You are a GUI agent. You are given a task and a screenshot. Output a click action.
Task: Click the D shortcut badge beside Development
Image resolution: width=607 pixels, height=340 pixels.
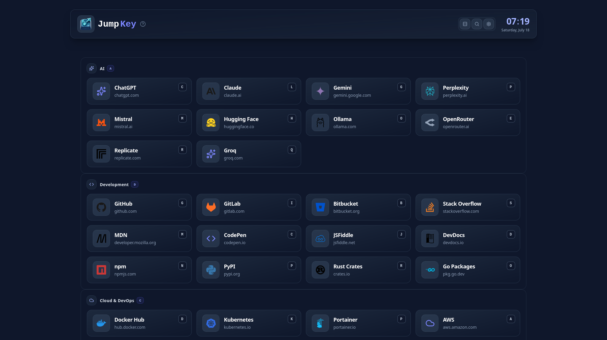pos(135,185)
